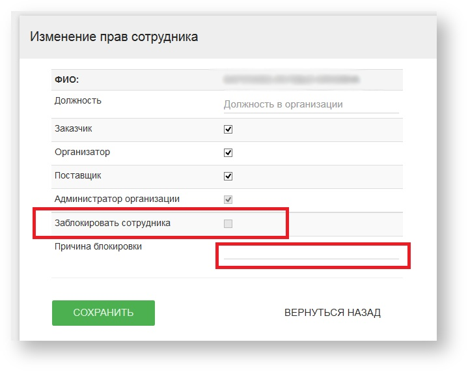Screen dimensions: 468x372
Task: Disable the Поставщик checkbox
Action: 228,176
